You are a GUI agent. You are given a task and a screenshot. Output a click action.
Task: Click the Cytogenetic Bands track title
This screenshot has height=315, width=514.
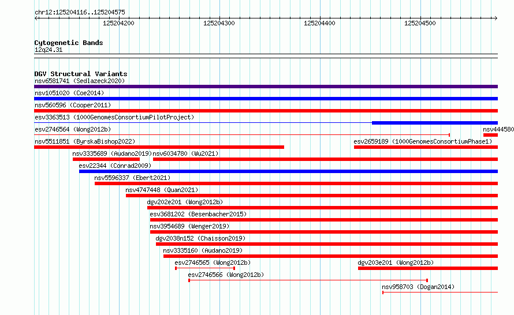coord(69,43)
